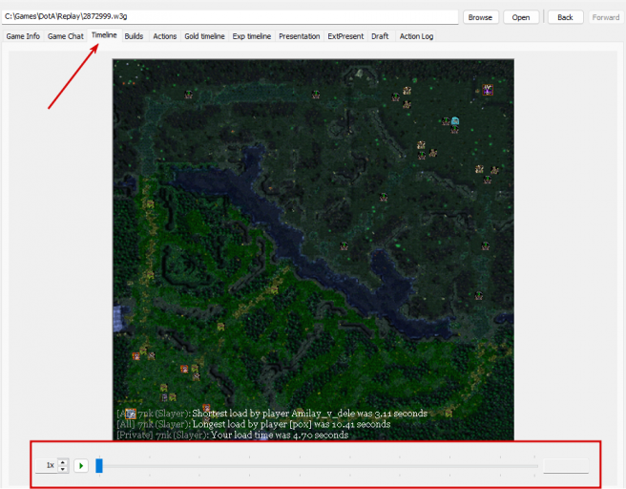
Task: Open the Builds tab
Action: pyautogui.click(x=134, y=36)
